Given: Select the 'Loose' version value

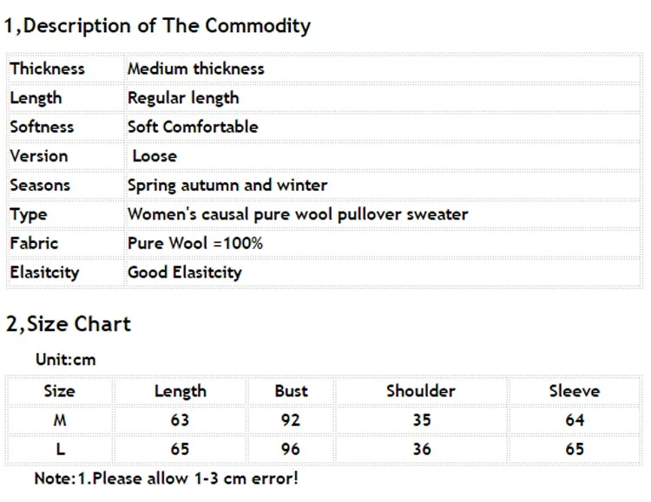Looking at the screenshot, I should (x=155, y=156).
